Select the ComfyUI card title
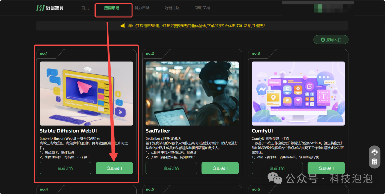Image resolution: width=385 pixels, height=194 pixels. (262, 131)
